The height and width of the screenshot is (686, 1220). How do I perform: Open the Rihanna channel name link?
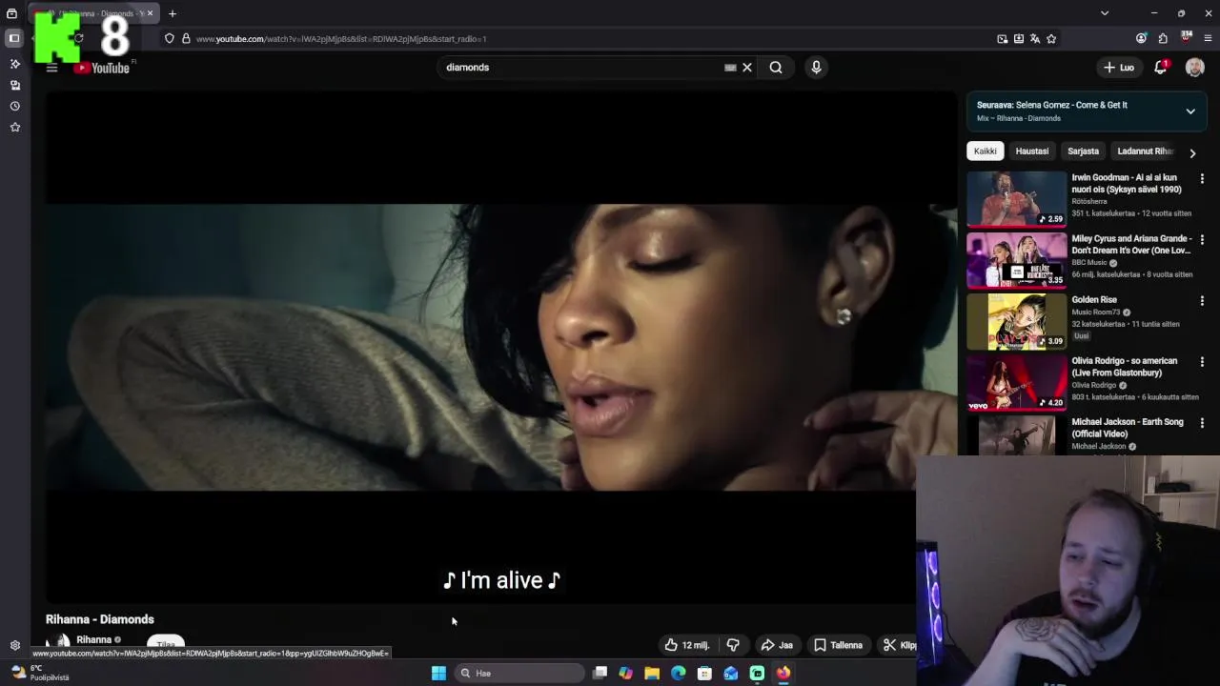(x=93, y=640)
